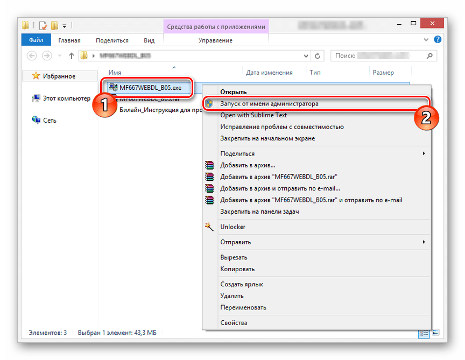Switch to the Вид ribbon tab
The height and width of the screenshot is (360, 465).
point(149,40)
